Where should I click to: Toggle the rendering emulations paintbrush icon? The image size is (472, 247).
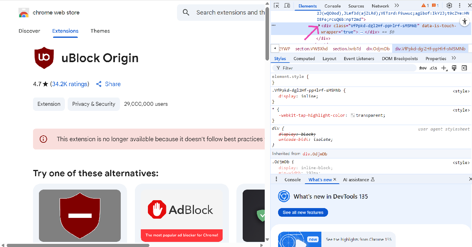click(454, 68)
